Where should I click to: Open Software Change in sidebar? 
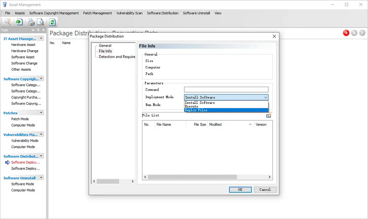click(x=24, y=63)
